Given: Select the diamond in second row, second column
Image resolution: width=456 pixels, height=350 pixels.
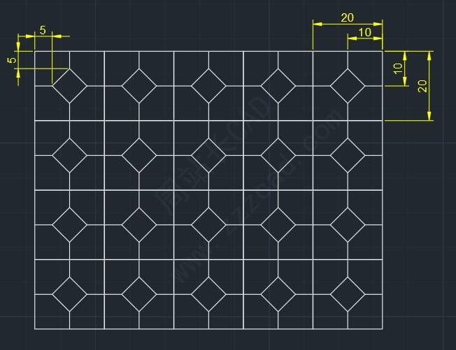Looking at the screenshot, I should 139,155.
